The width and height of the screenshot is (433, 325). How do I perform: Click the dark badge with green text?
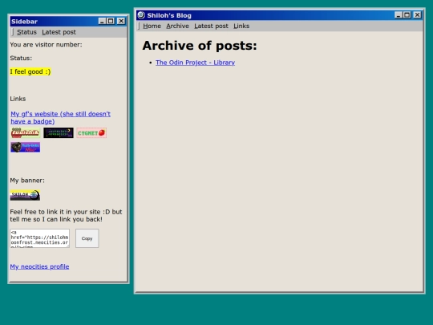pyautogui.click(x=59, y=132)
